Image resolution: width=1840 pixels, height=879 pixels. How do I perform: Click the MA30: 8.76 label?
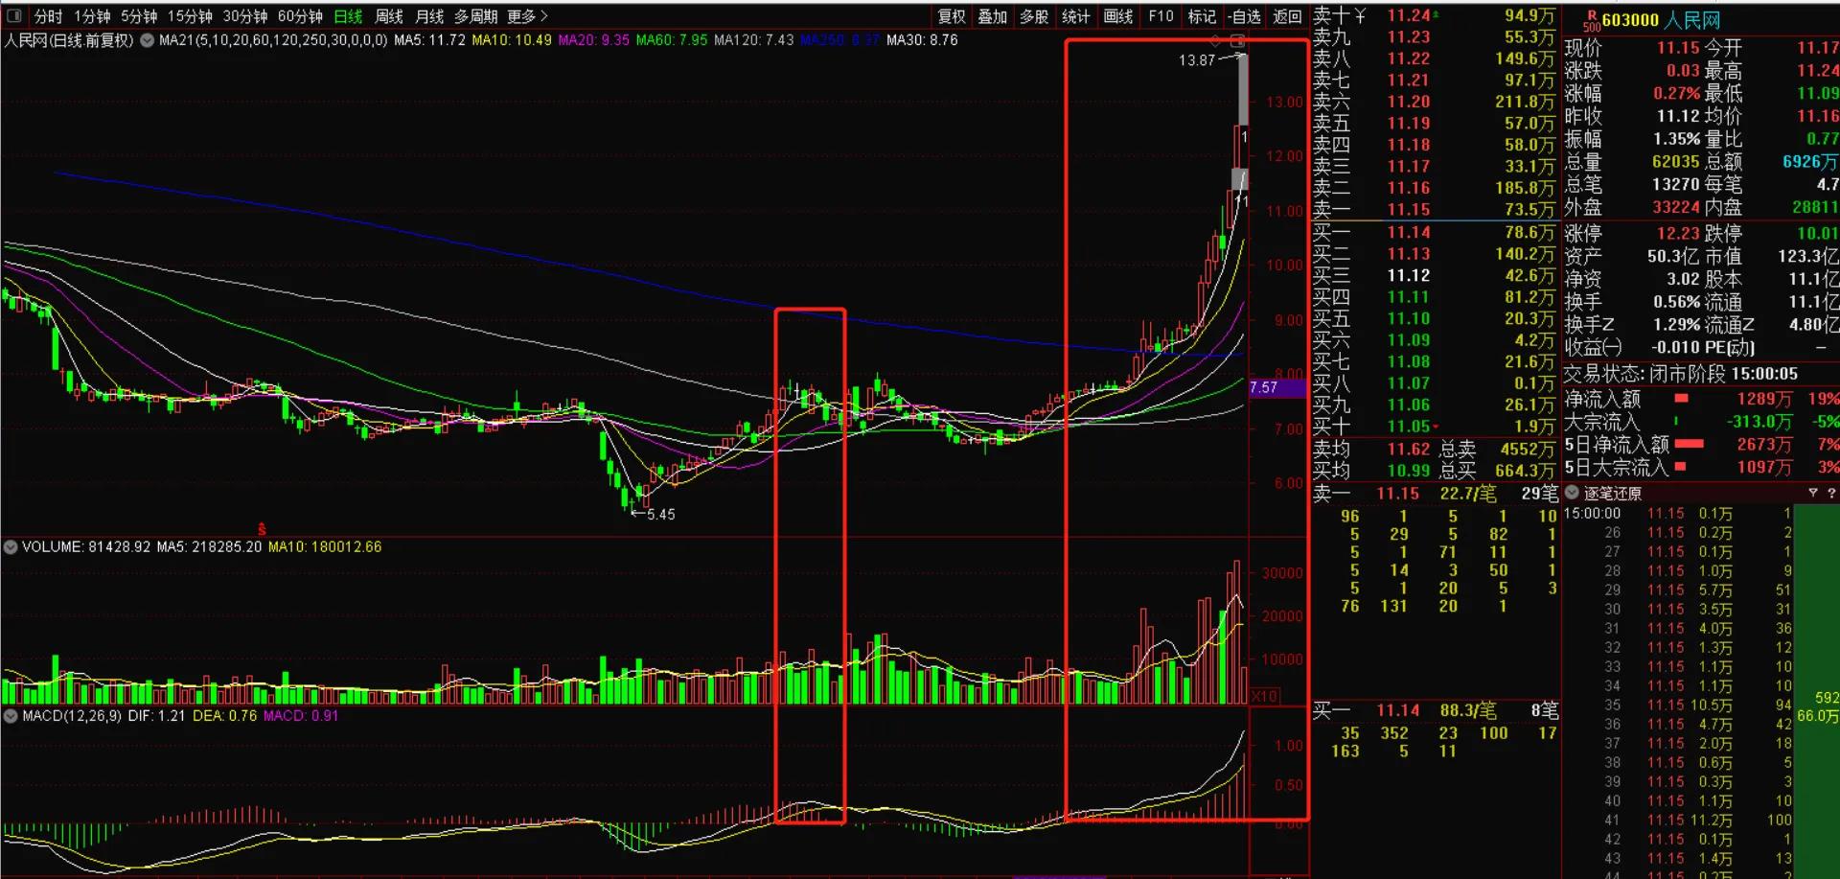point(922,40)
